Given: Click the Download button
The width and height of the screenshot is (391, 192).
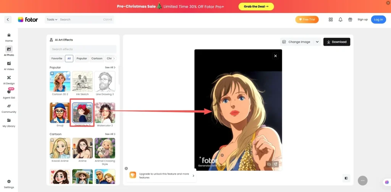Looking at the screenshot, I should pos(337,42).
